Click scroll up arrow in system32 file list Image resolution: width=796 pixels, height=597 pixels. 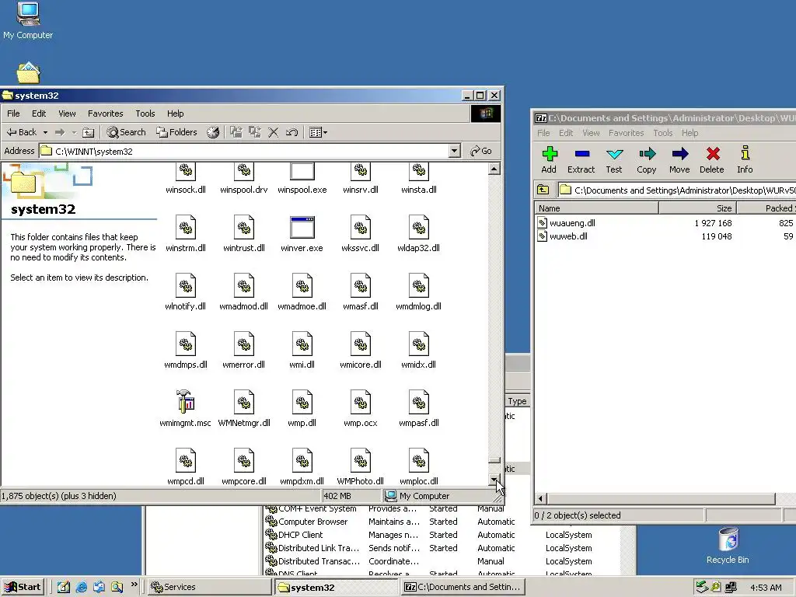[494, 169]
